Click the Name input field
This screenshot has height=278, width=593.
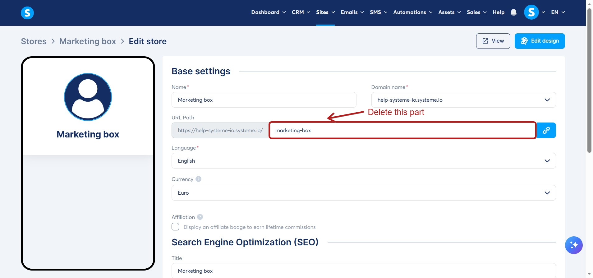pos(264,100)
